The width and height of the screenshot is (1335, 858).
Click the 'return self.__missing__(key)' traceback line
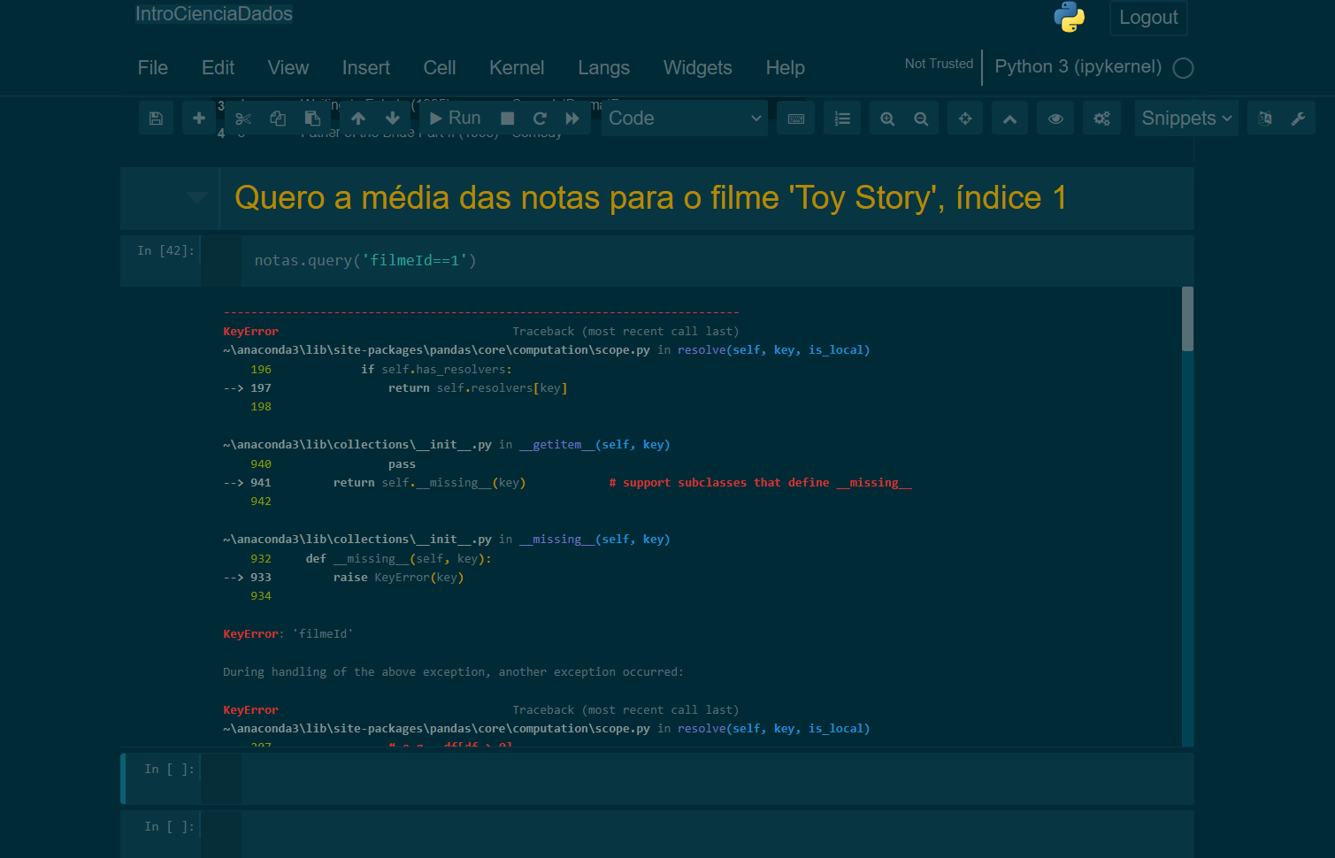point(429,483)
